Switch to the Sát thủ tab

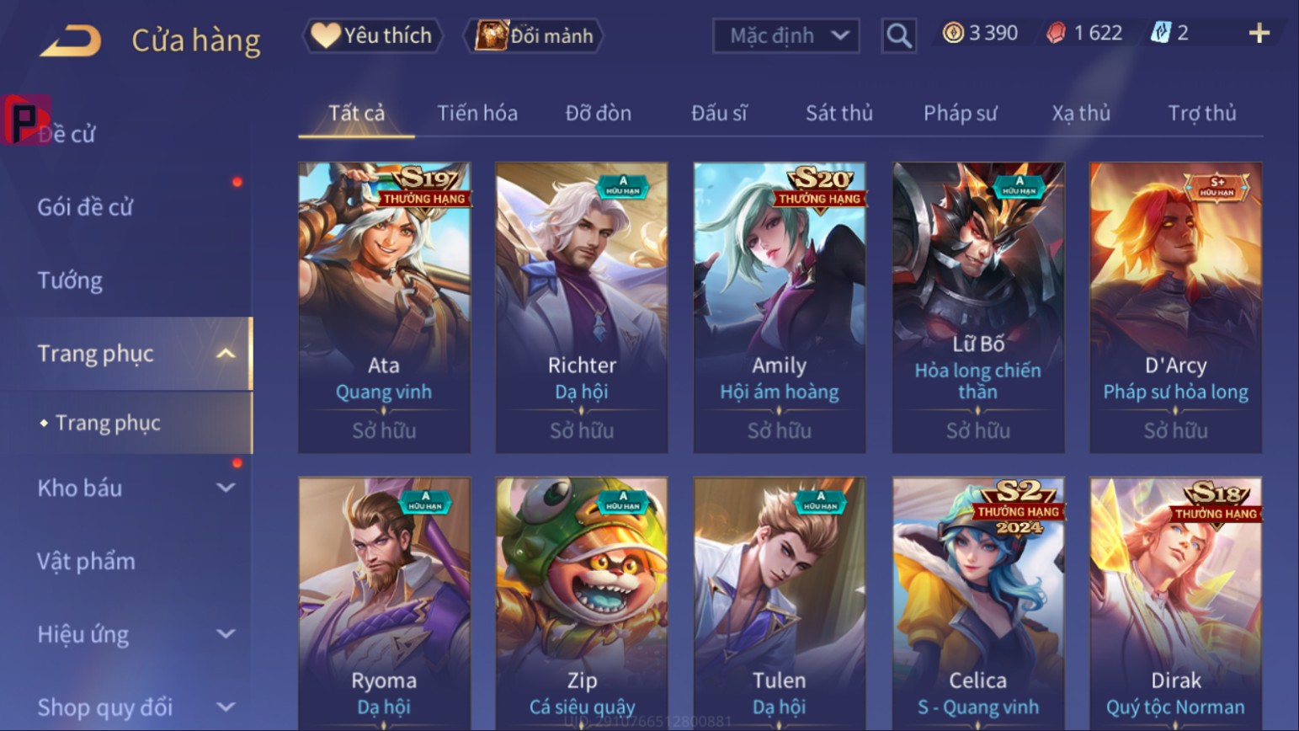click(838, 113)
